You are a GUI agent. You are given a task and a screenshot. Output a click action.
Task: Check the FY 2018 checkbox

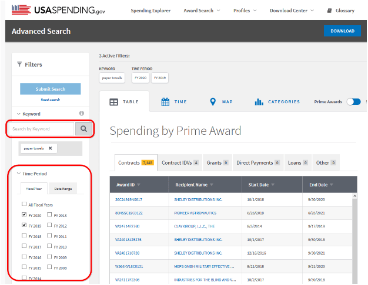(24, 235)
